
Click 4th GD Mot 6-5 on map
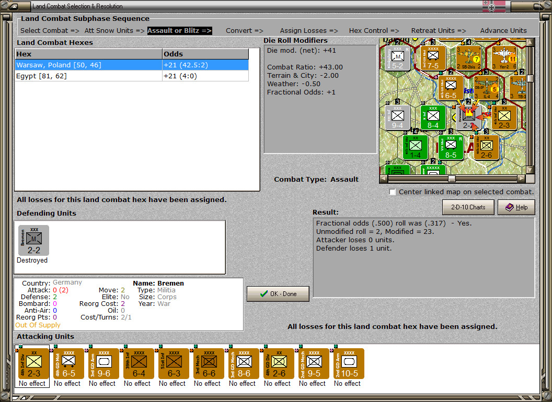[x=451, y=88]
